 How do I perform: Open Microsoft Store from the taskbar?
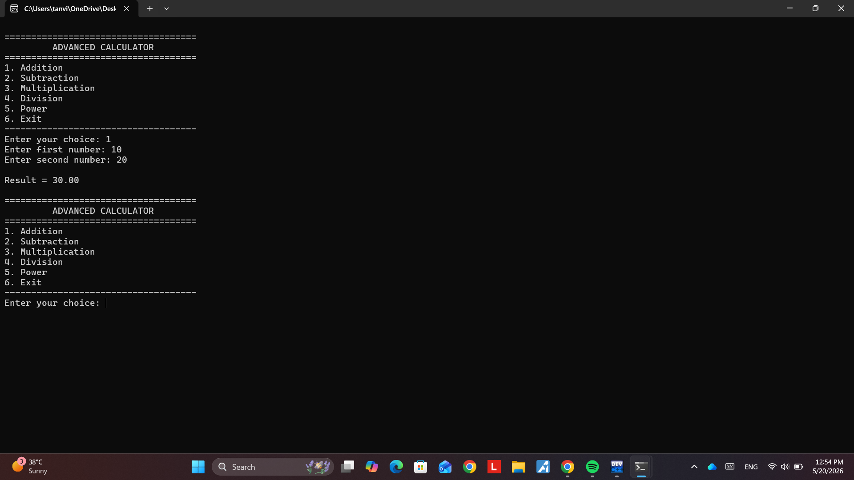click(x=421, y=467)
